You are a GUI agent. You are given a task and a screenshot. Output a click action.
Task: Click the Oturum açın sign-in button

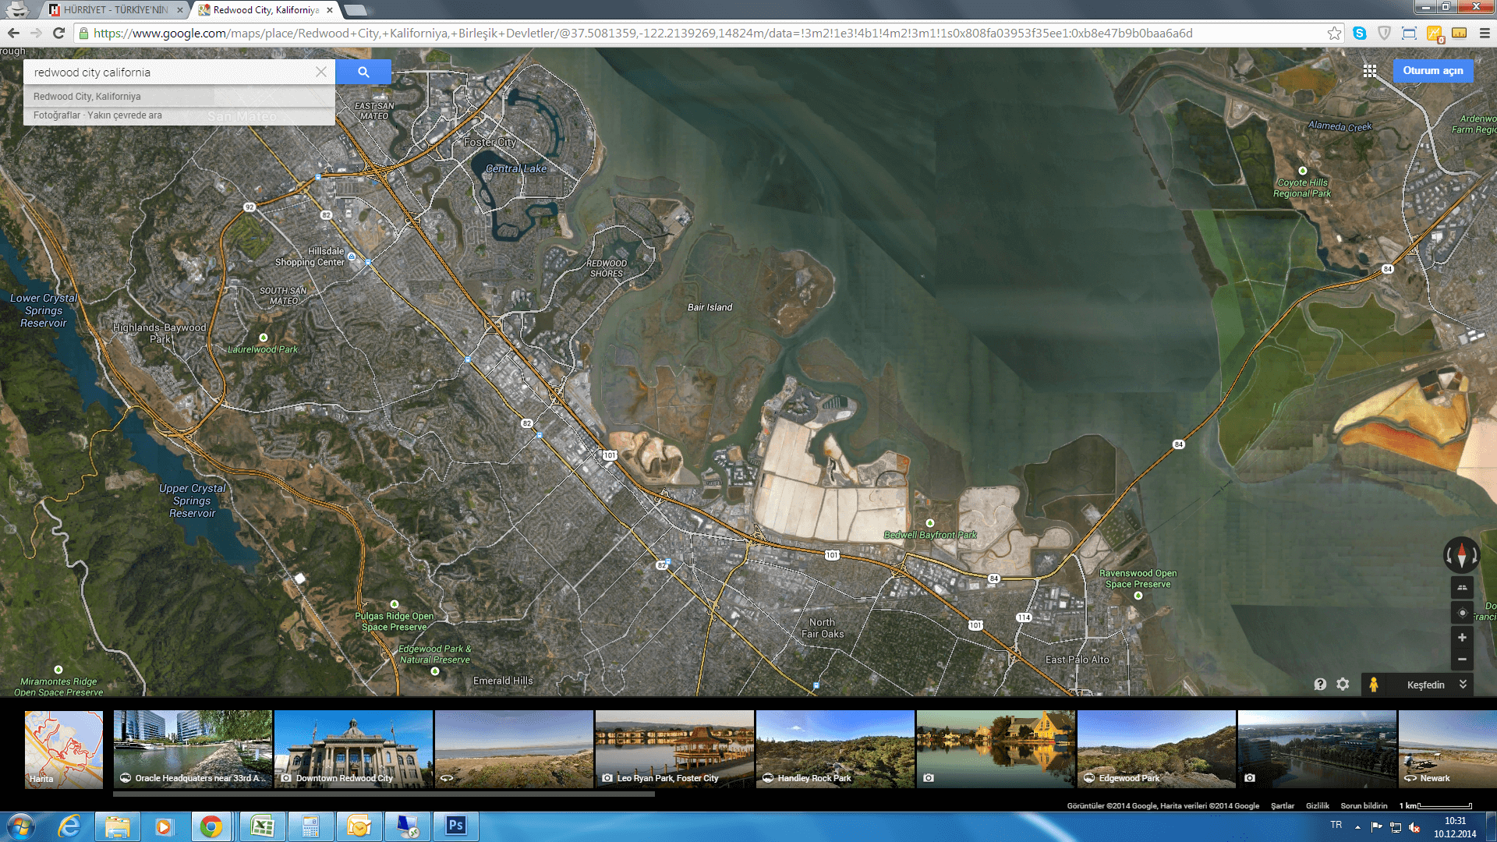coord(1433,71)
